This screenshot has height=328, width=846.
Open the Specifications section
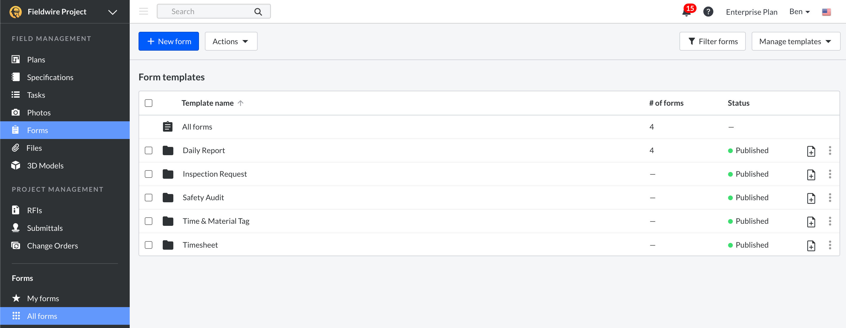pos(50,77)
